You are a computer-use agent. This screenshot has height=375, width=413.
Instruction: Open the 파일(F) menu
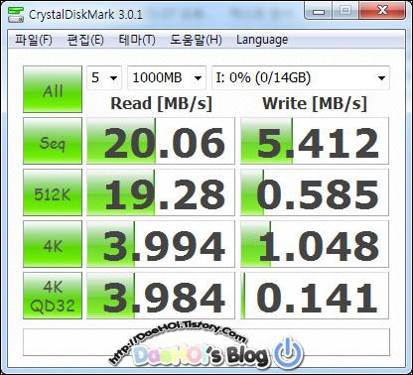tap(34, 40)
